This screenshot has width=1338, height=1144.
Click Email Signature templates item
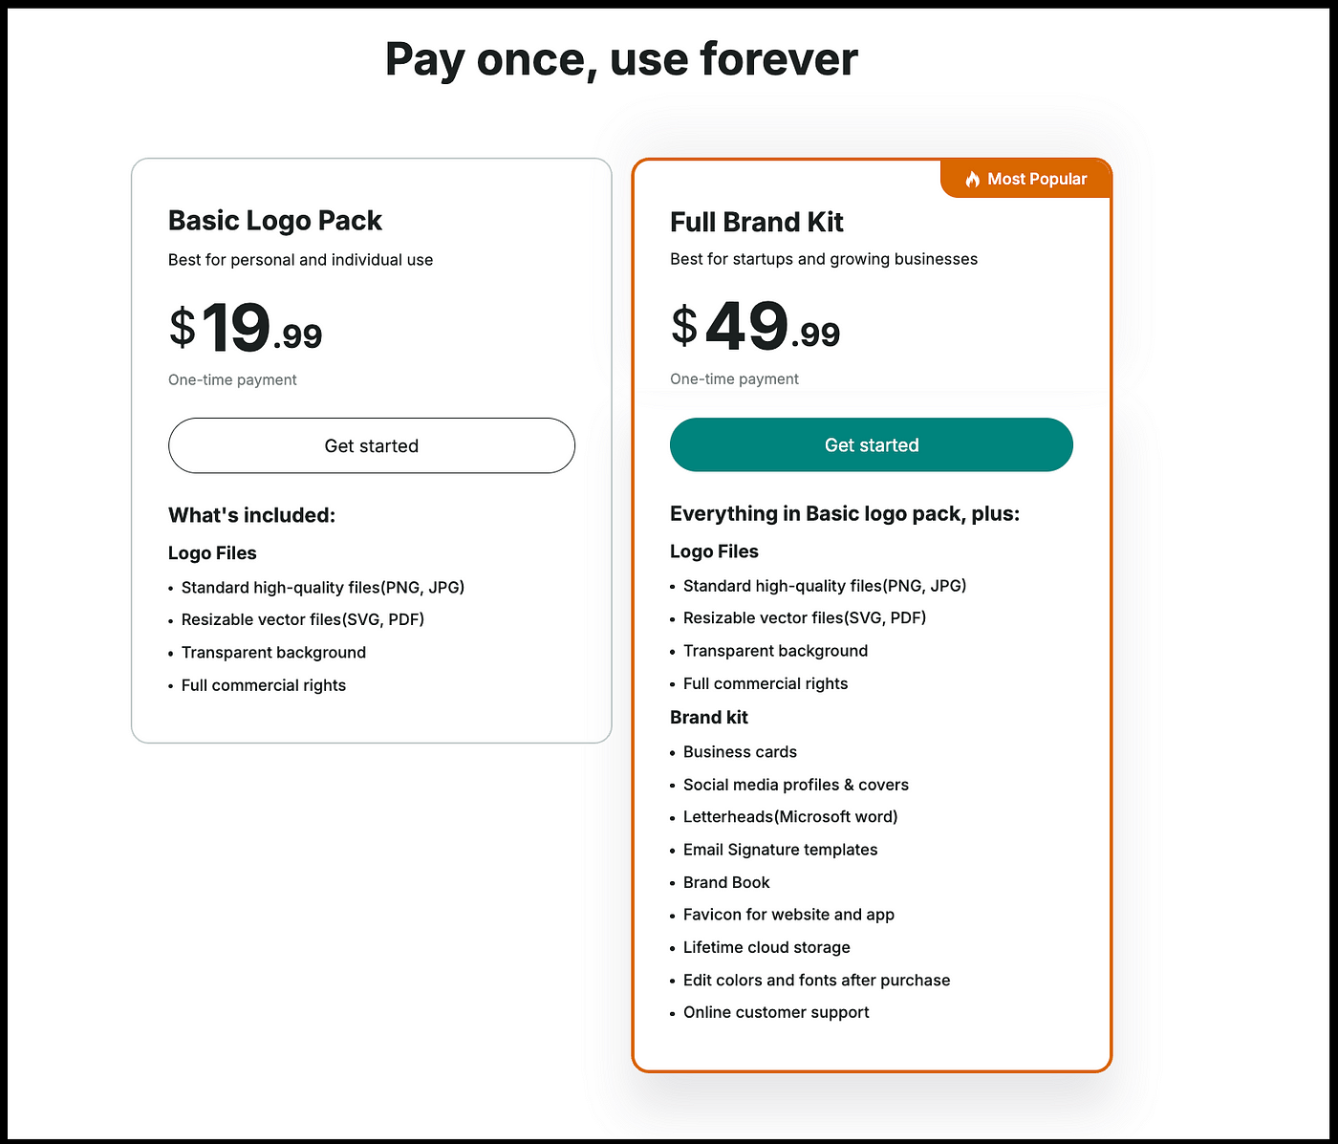coord(780,850)
